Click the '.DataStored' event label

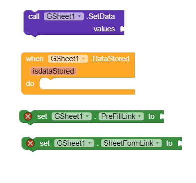pos(110,59)
